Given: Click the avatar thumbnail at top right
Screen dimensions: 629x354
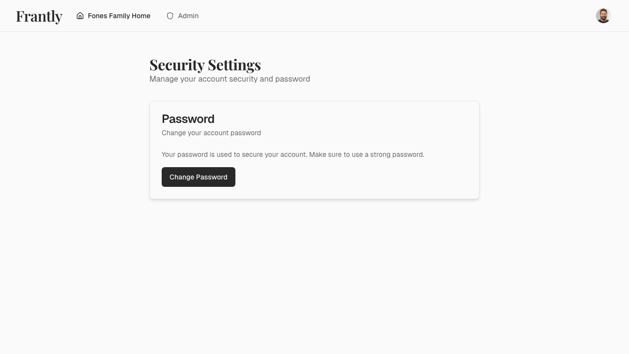Looking at the screenshot, I should (x=602, y=16).
